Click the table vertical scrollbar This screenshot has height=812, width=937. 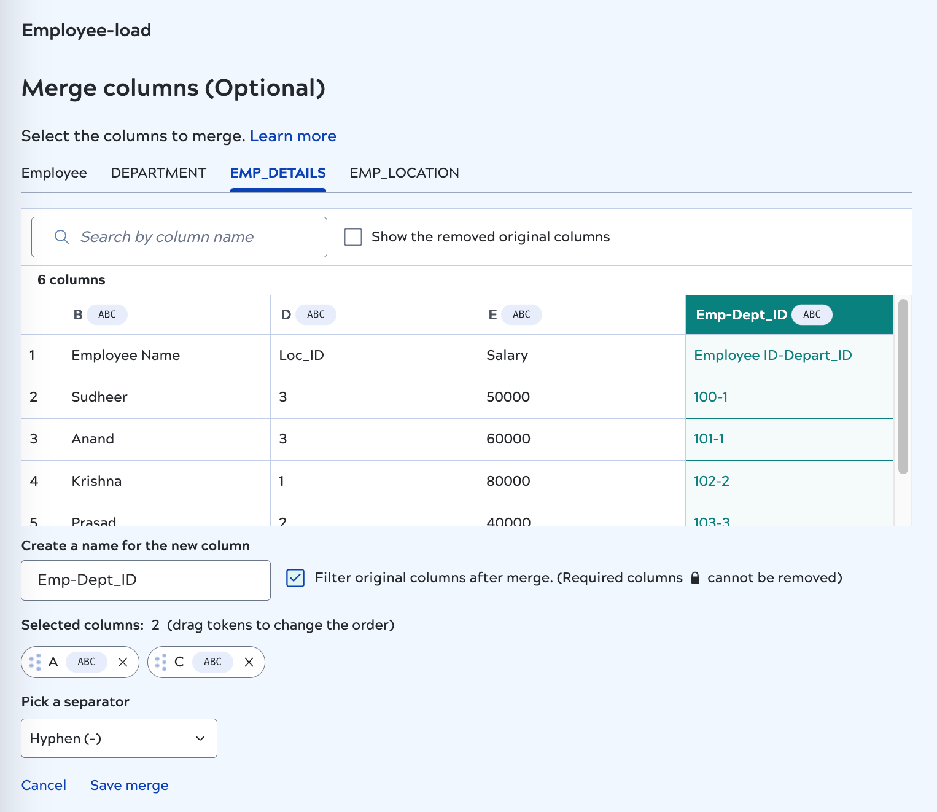tap(903, 387)
